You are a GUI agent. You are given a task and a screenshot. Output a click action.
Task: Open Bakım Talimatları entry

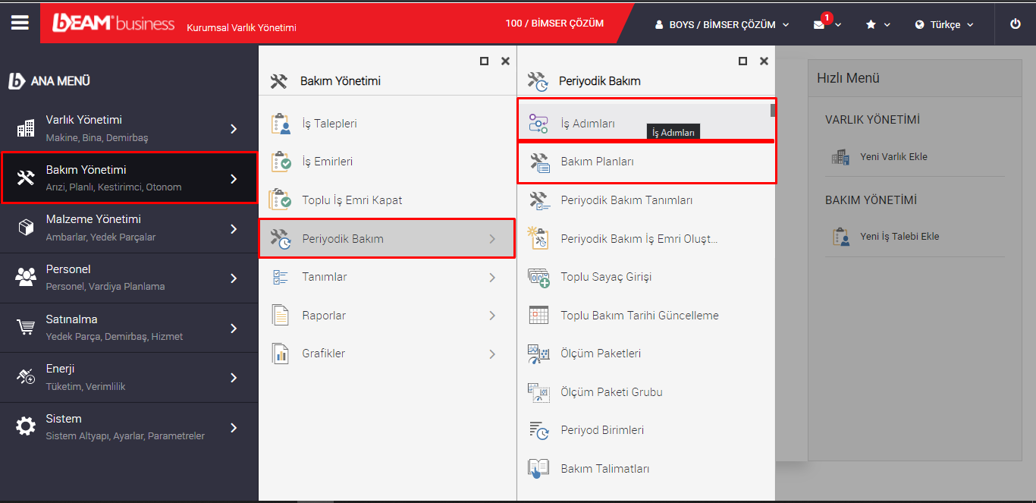pyautogui.click(x=645, y=469)
